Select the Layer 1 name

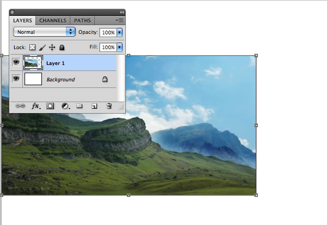tap(56, 63)
